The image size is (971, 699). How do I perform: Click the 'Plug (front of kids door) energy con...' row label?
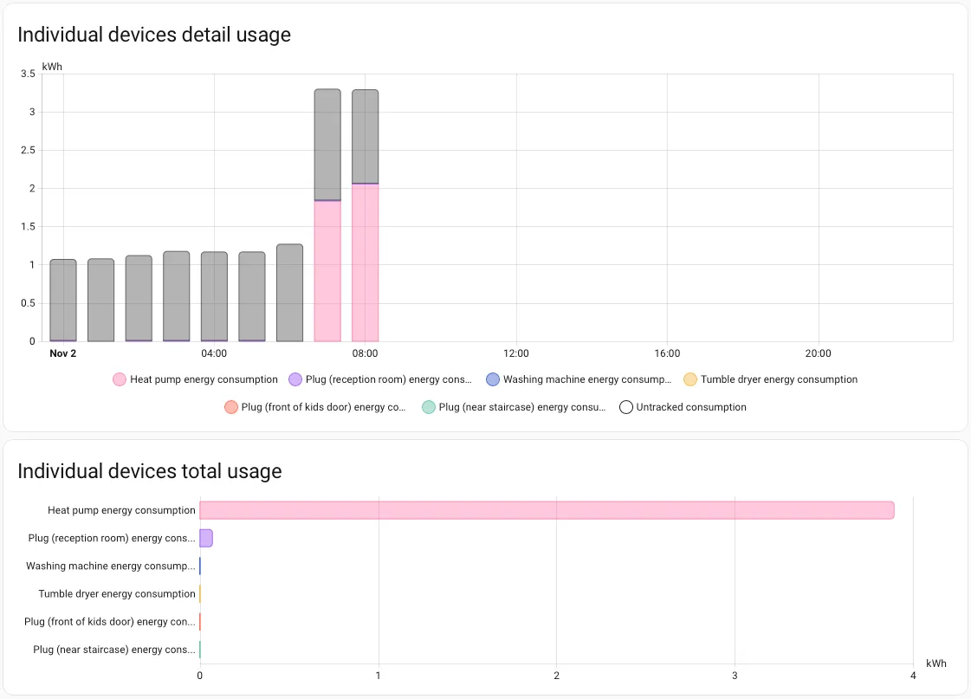pyautogui.click(x=110, y=622)
